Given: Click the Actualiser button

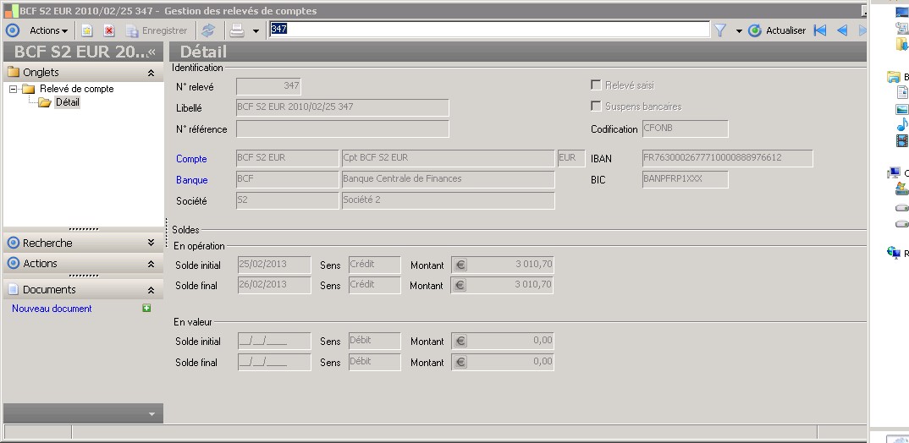Looking at the screenshot, I should click(777, 30).
